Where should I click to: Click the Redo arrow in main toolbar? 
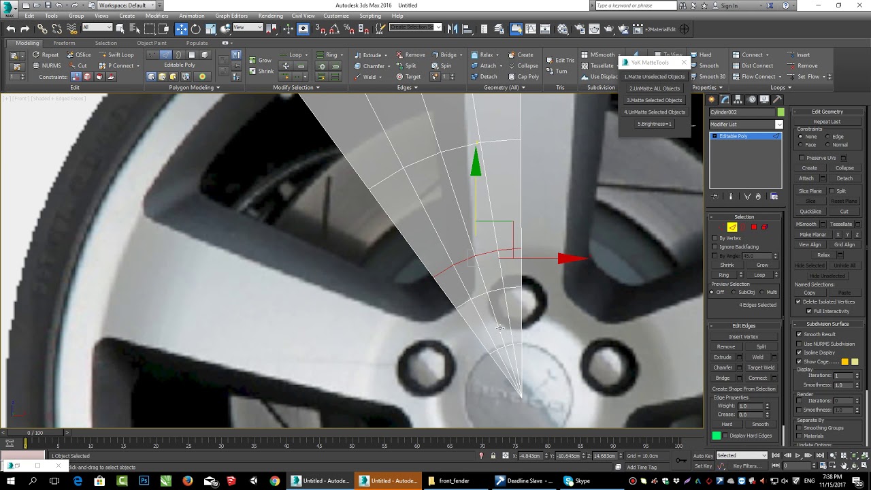25,29
